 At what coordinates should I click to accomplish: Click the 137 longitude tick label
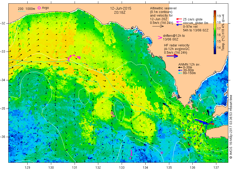[216, 168]
